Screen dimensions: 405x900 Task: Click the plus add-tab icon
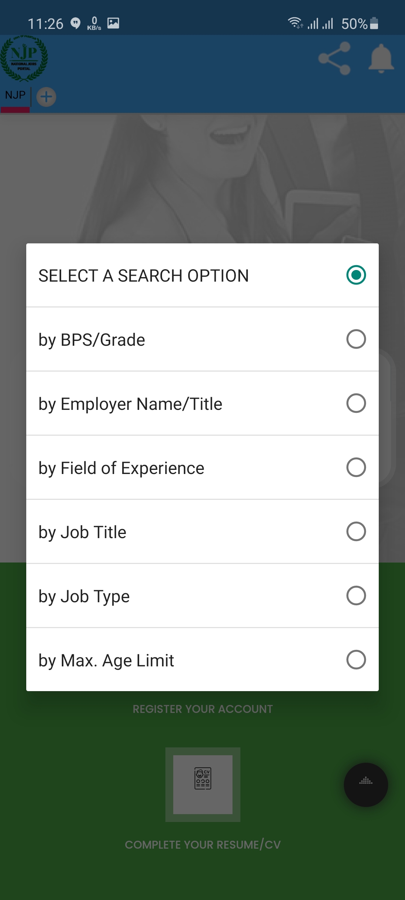point(46,97)
